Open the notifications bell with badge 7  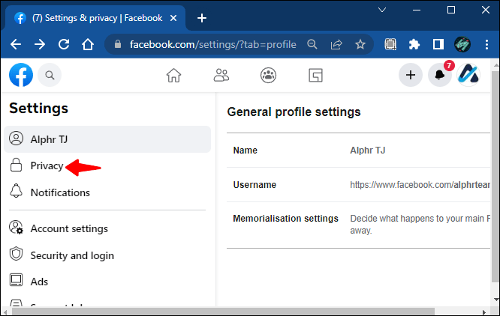coord(440,75)
